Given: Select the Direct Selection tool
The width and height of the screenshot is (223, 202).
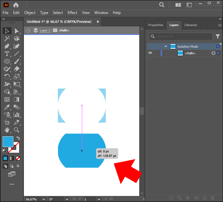Looking at the screenshot, I should (17, 31).
